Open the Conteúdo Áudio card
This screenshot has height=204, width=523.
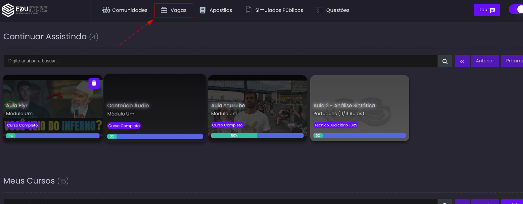[x=155, y=109]
